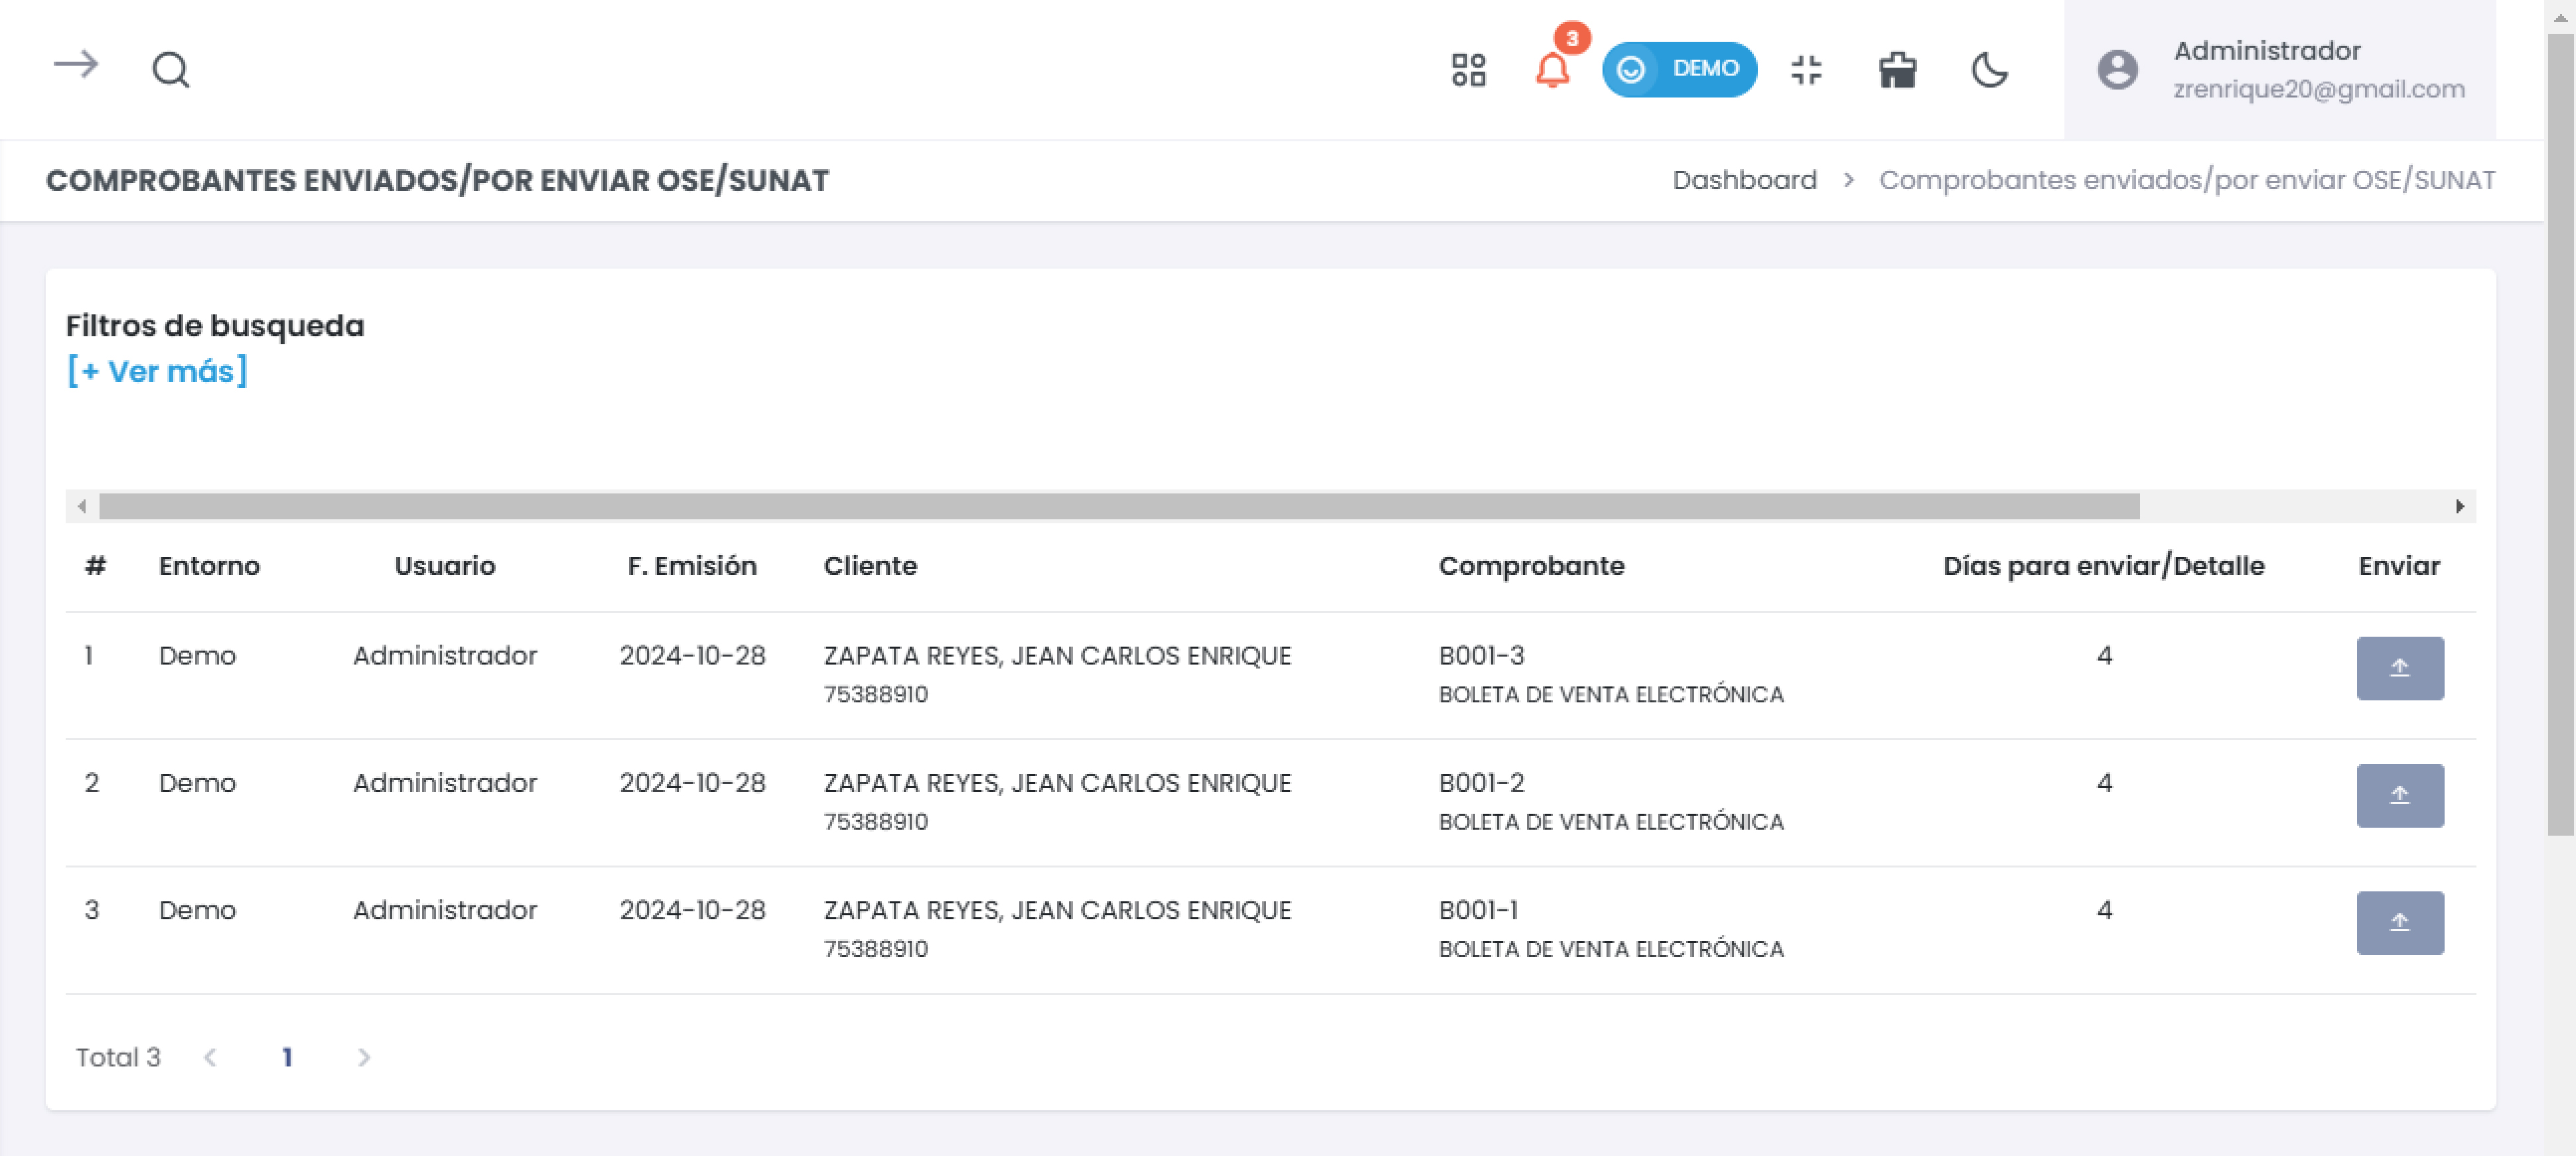The width and height of the screenshot is (2576, 1156).
Task: Select page 1 in the pagination
Action: (x=287, y=1057)
